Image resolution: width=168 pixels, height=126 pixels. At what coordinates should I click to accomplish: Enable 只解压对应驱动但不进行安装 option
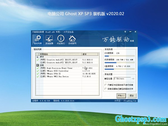click(x=106, y=85)
